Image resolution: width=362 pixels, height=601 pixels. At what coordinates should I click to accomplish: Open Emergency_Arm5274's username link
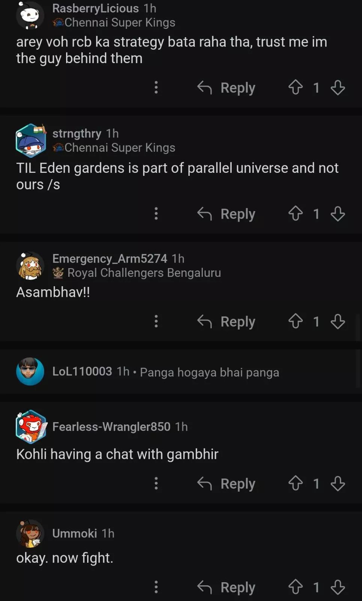110,258
